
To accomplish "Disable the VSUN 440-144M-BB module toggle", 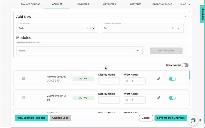I will (x=172, y=98).
